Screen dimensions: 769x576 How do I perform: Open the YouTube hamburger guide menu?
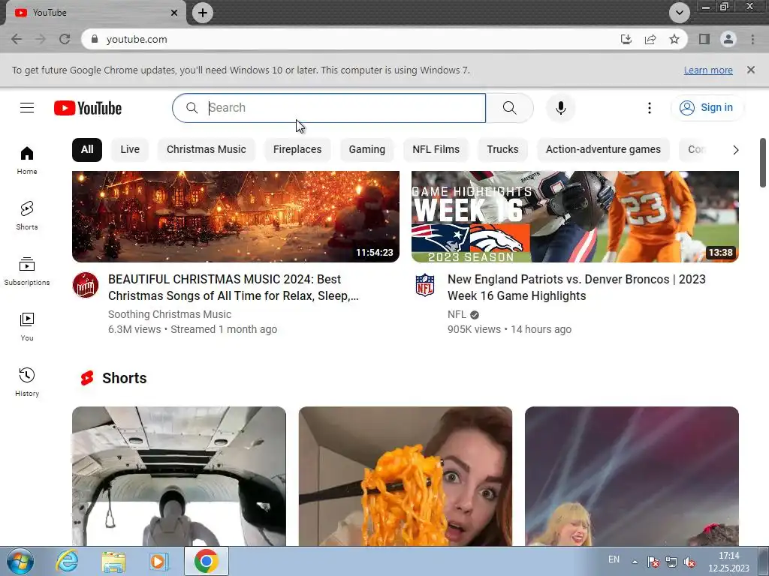pos(27,108)
